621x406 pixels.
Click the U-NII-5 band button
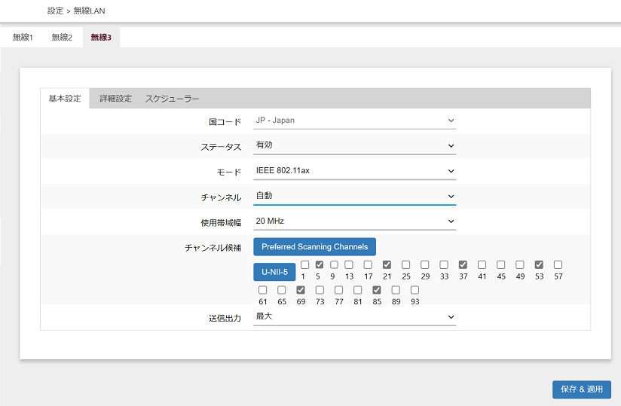[x=274, y=272]
